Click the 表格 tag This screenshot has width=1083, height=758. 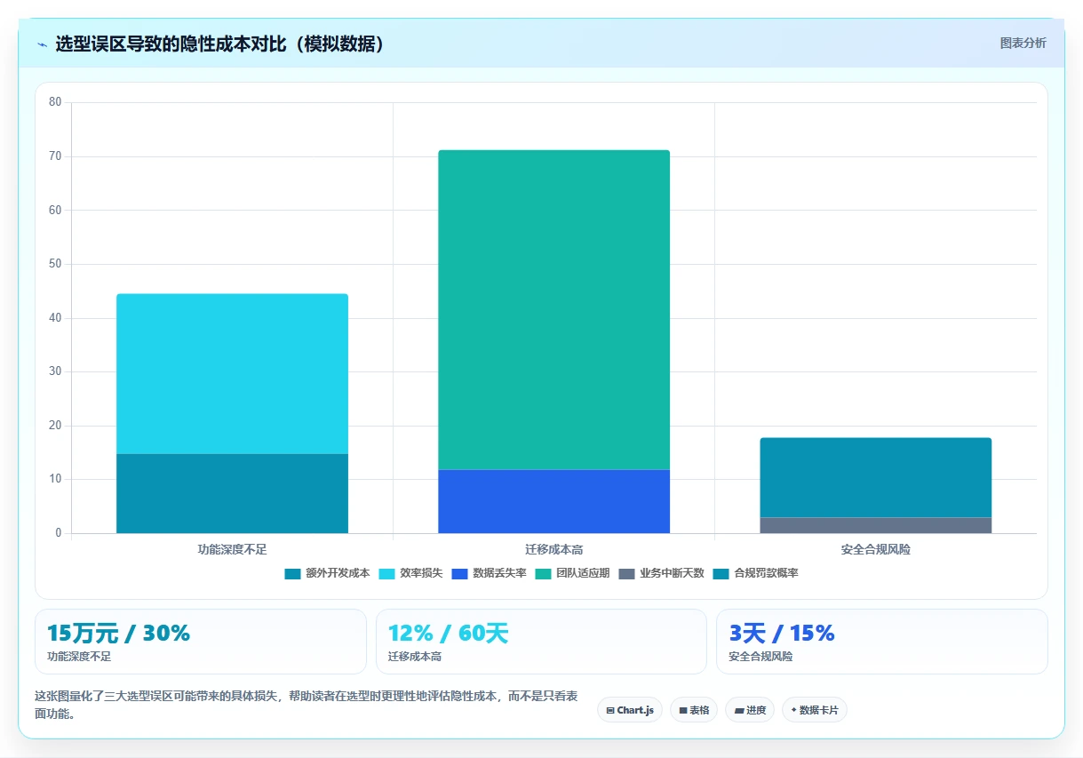(694, 710)
